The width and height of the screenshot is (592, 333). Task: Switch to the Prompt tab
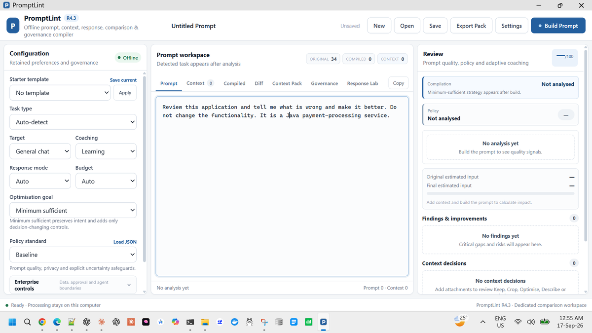(x=169, y=83)
